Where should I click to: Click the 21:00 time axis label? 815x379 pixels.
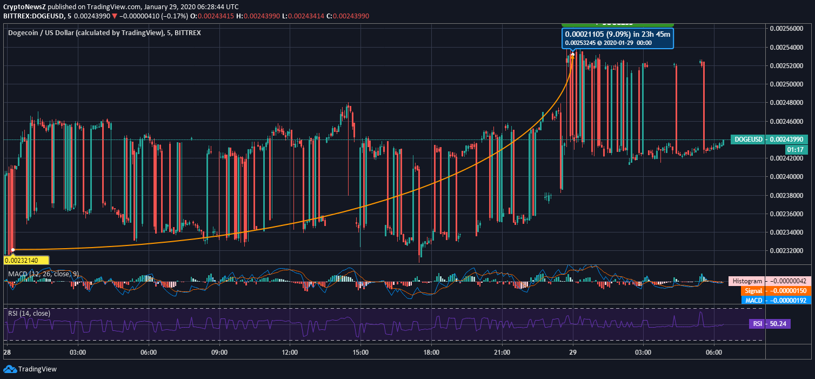(x=502, y=352)
